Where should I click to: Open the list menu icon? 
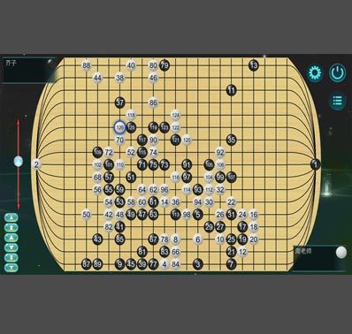click(338, 101)
